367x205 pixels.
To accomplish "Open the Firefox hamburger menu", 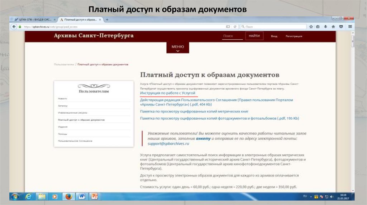I will click(x=350, y=27).
